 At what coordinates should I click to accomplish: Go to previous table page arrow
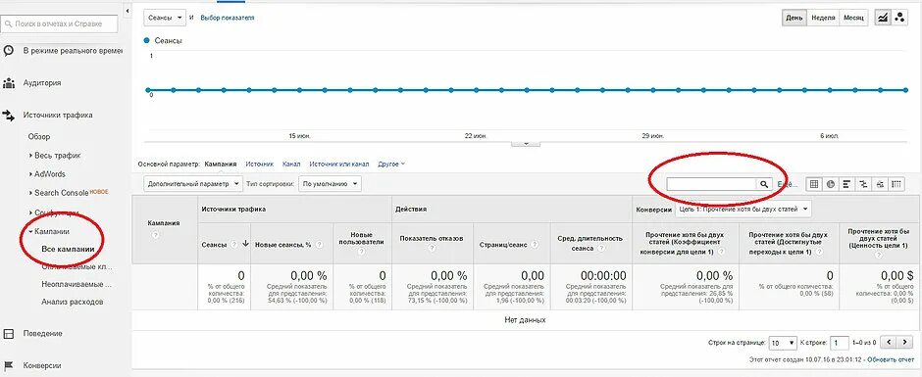889,342
